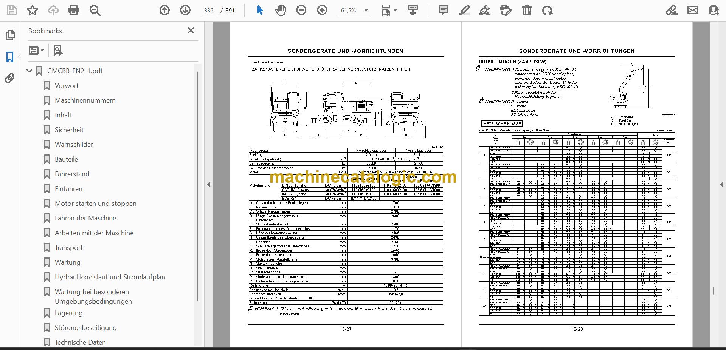Open the Wartung bookmark
Screen dimensions: 726x350
[67, 262]
